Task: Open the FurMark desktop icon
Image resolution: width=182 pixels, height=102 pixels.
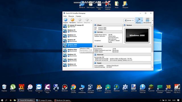Action: [22, 88]
